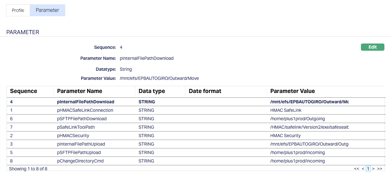
Task: Sort by Sequence column header
Action: coord(24,91)
